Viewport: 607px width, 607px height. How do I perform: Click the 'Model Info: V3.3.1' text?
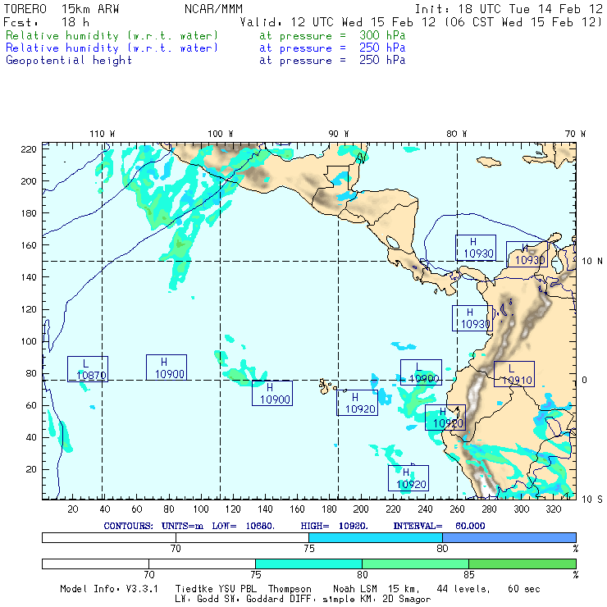coord(109,589)
